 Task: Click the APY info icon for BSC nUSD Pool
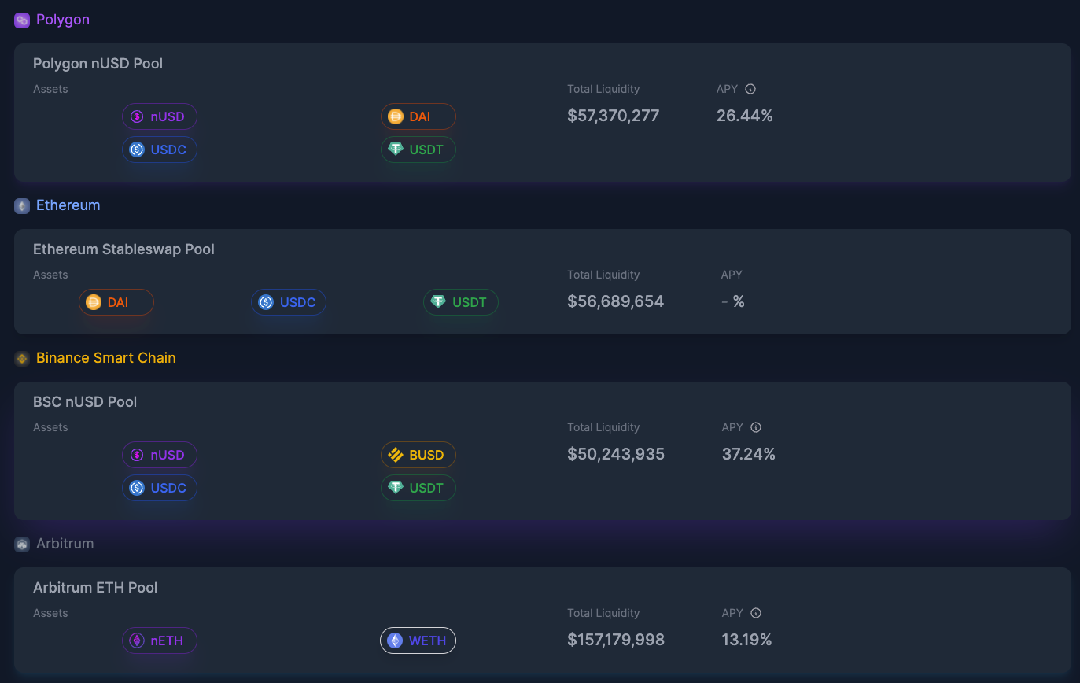pos(755,426)
